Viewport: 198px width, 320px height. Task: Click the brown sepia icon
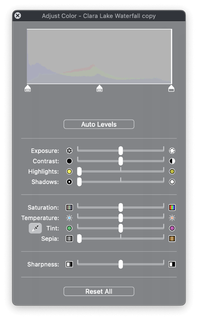[172, 239]
